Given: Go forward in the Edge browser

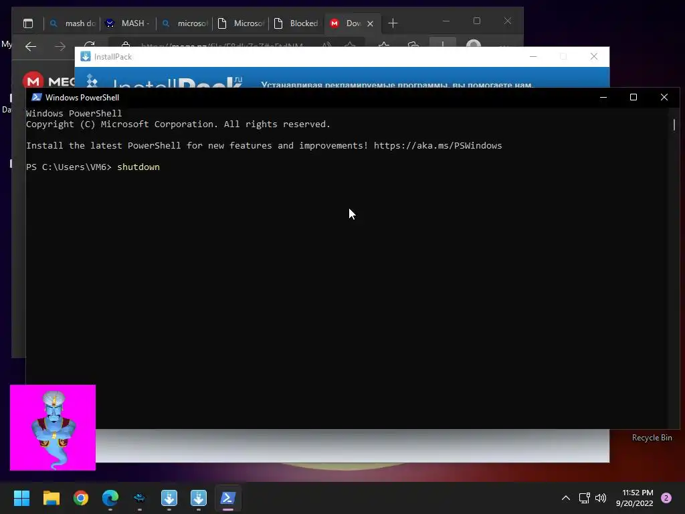Looking at the screenshot, I should 60,46.
